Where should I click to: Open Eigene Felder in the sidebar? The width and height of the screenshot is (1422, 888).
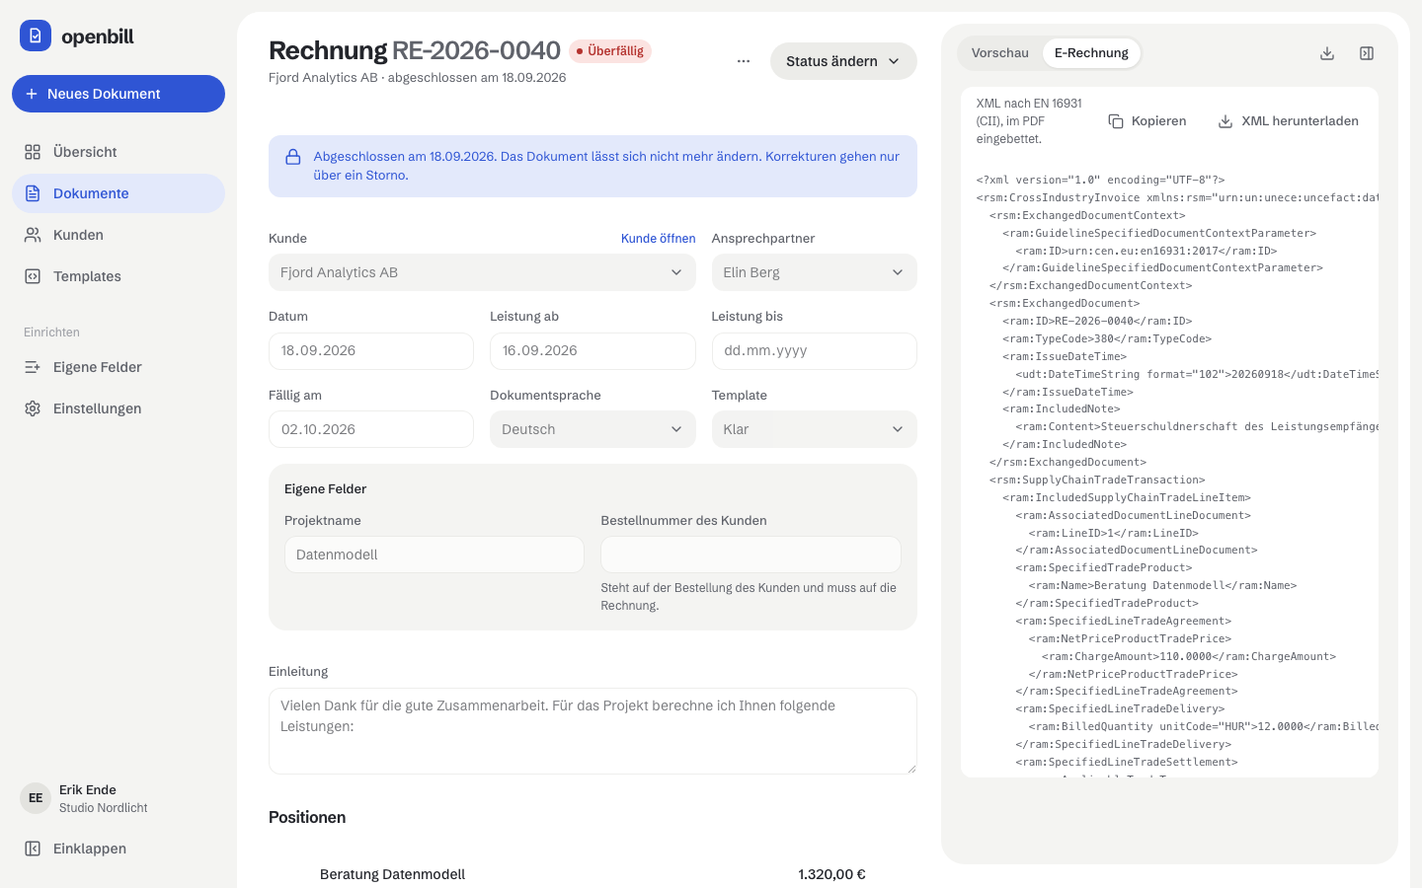click(x=118, y=367)
